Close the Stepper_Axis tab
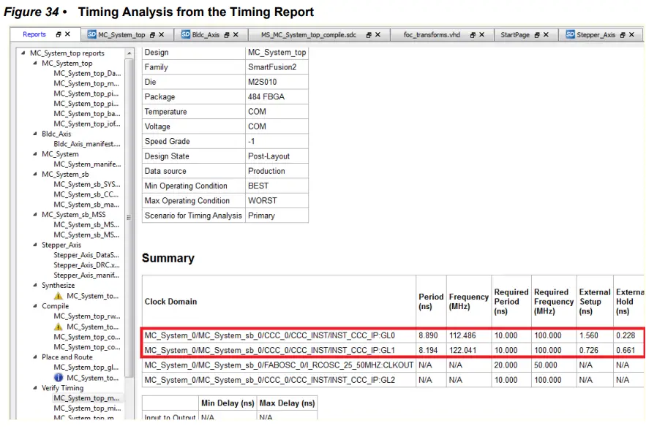 click(631, 34)
